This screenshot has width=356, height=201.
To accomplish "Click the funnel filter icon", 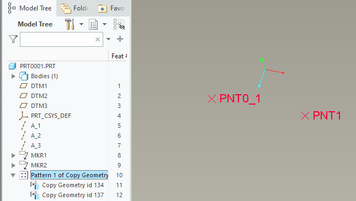I will [x=13, y=39].
